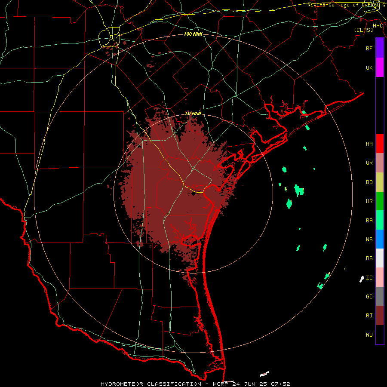Select the GR pink legend swatch

[380, 163]
